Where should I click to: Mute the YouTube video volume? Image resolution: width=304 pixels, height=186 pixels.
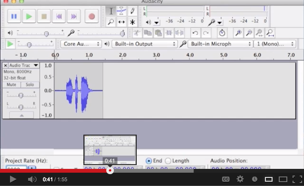32,179
